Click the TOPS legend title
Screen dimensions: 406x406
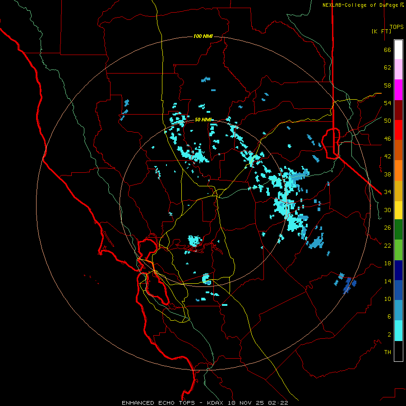click(397, 27)
